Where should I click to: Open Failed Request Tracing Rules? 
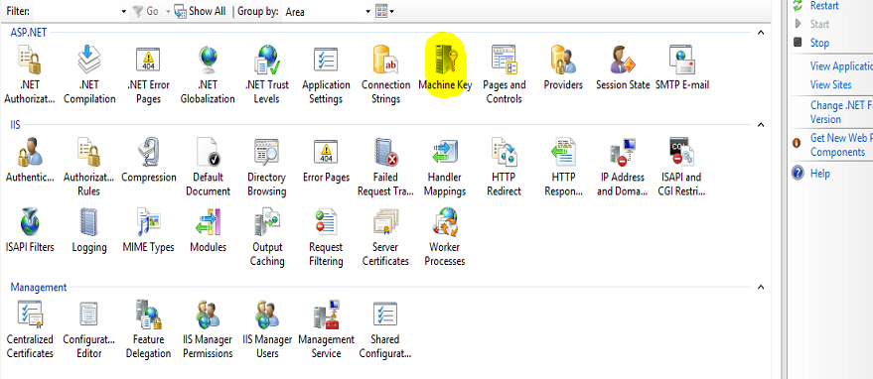(385, 168)
